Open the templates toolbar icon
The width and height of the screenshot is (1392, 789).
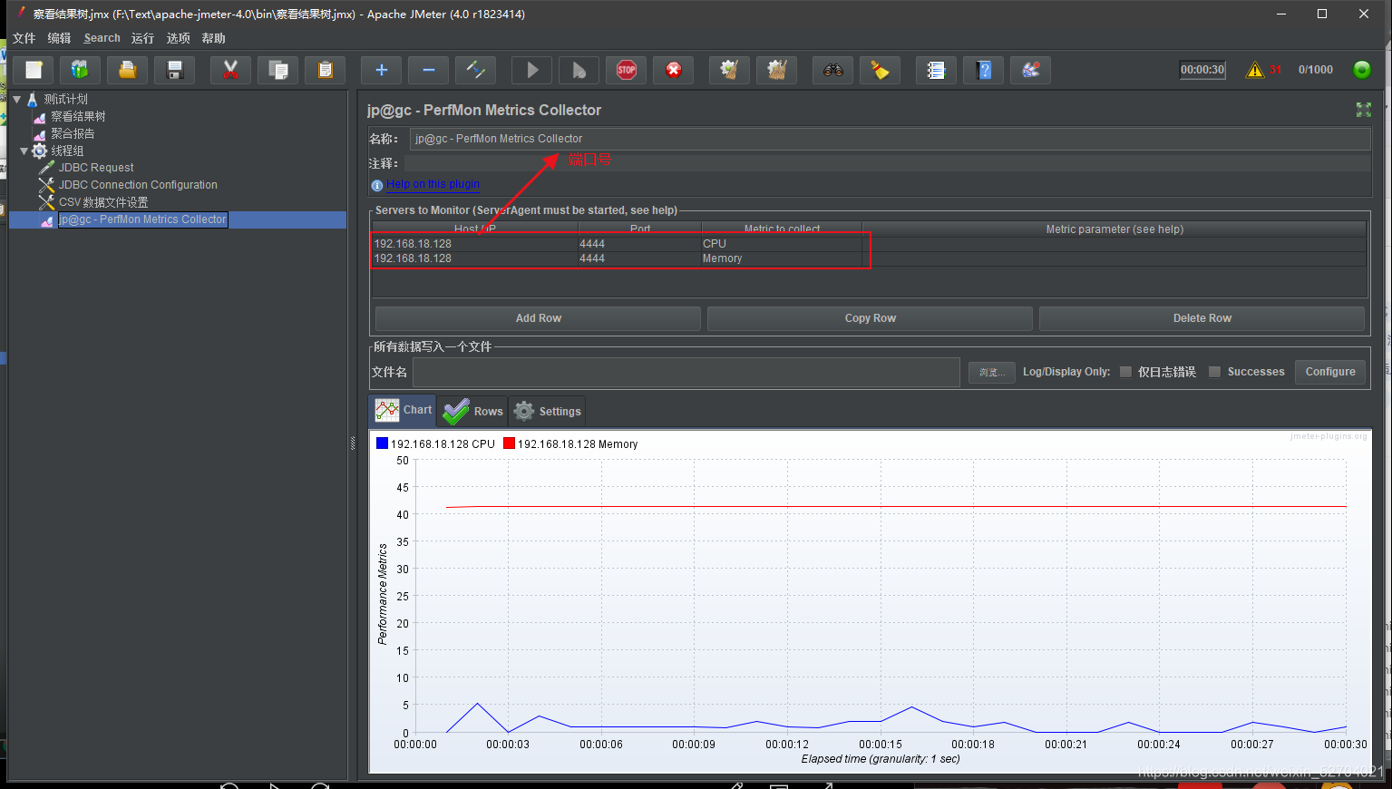click(81, 70)
